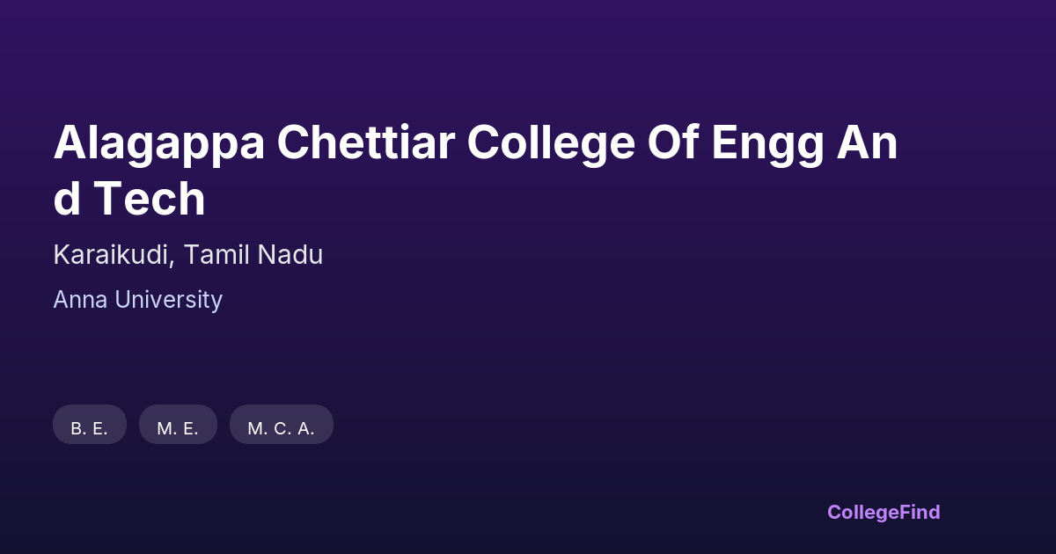Open the Anna University affiliation link
This screenshot has width=1056, height=554.
click(137, 300)
